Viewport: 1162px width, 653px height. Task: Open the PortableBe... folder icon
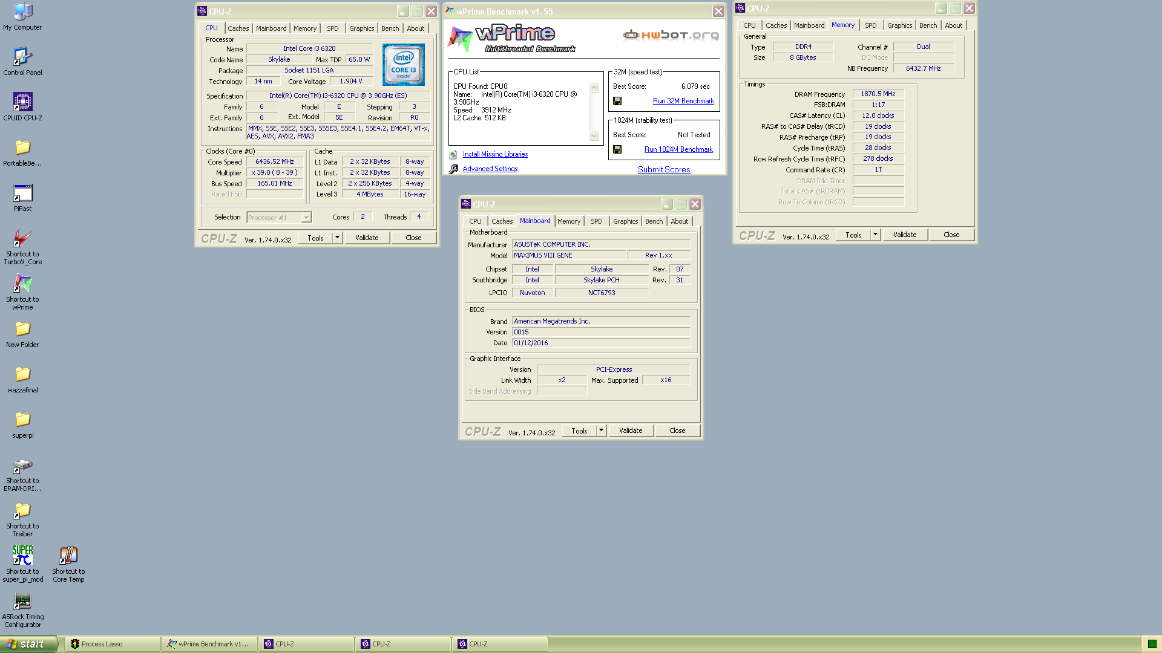click(22, 152)
